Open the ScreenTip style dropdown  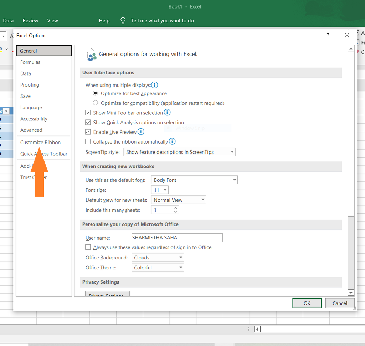[x=179, y=152]
